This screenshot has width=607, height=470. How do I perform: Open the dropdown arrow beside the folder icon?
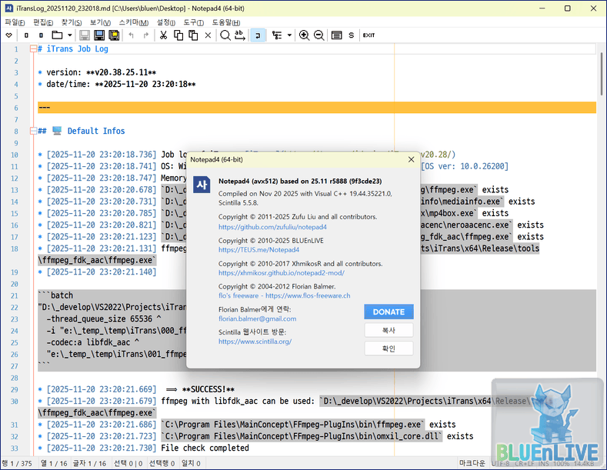(x=70, y=35)
